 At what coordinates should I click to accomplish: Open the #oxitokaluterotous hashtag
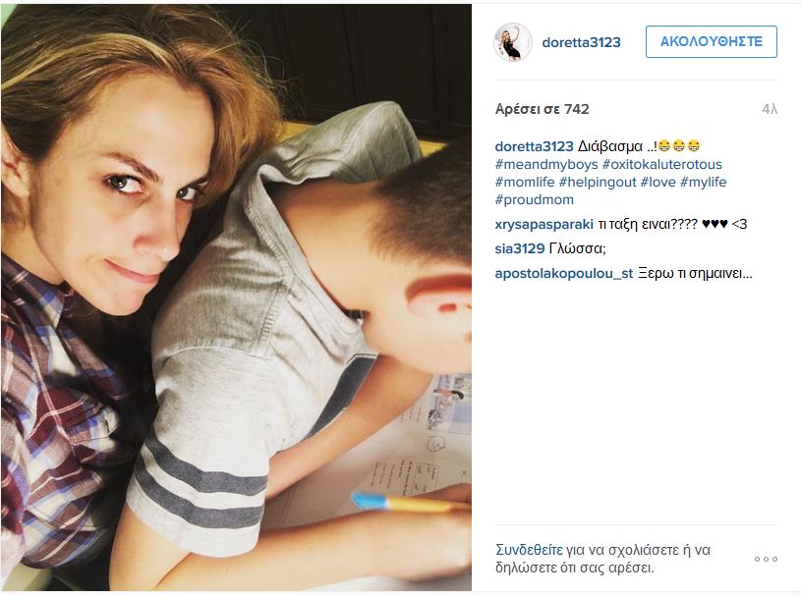(x=662, y=164)
